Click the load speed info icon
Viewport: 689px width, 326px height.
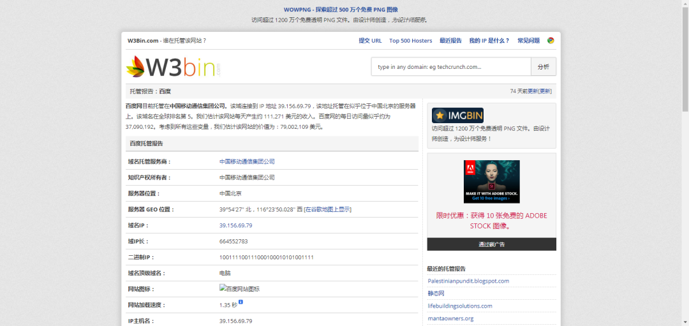coord(241,302)
